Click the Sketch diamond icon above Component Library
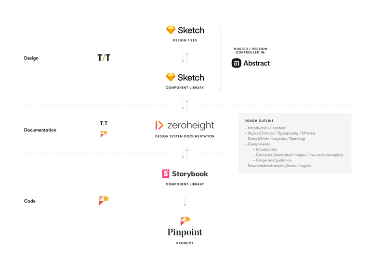 click(171, 77)
